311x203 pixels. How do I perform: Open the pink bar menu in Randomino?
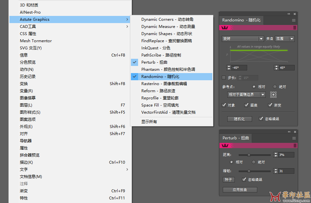click(295, 28)
